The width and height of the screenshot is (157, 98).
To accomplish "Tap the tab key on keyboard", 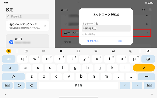I will coord(9,59).
